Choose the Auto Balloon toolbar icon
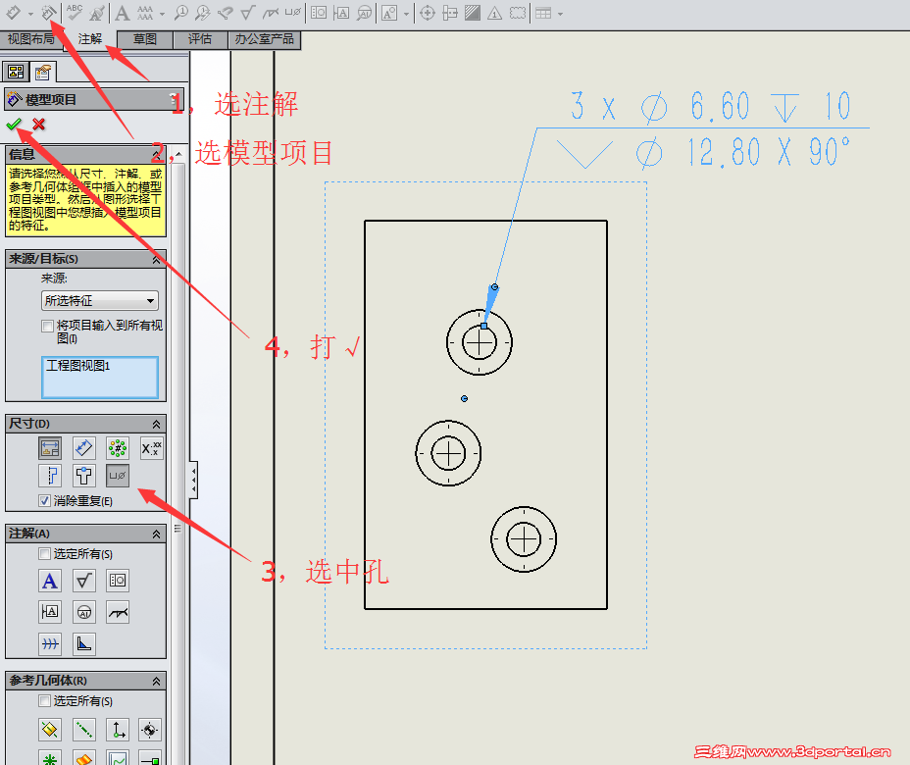Viewport: 910px width, 765px height. click(203, 13)
